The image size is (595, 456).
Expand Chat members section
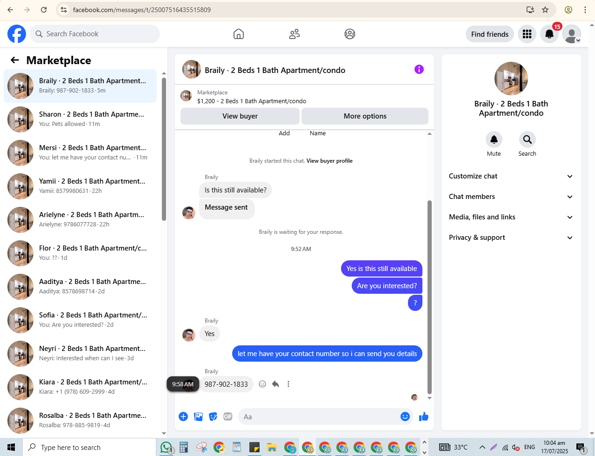[x=511, y=197]
